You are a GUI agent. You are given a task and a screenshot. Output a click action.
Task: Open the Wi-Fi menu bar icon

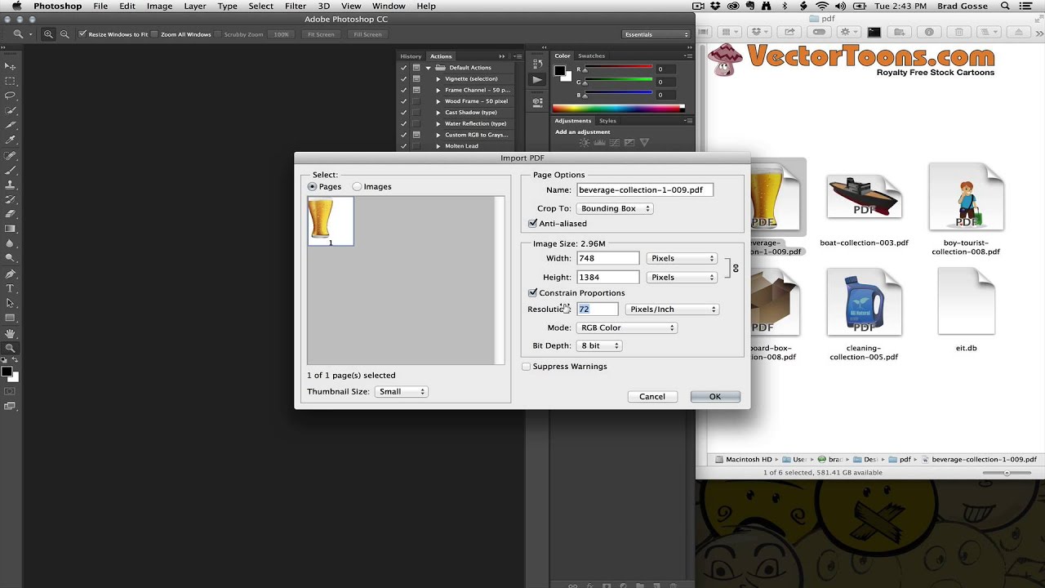click(x=822, y=6)
